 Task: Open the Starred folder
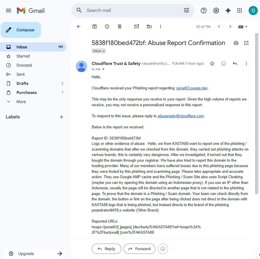tap(33, 56)
